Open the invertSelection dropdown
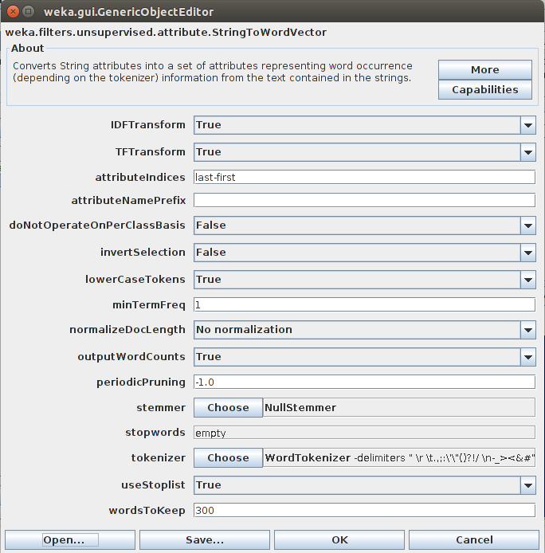 (x=365, y=253)
